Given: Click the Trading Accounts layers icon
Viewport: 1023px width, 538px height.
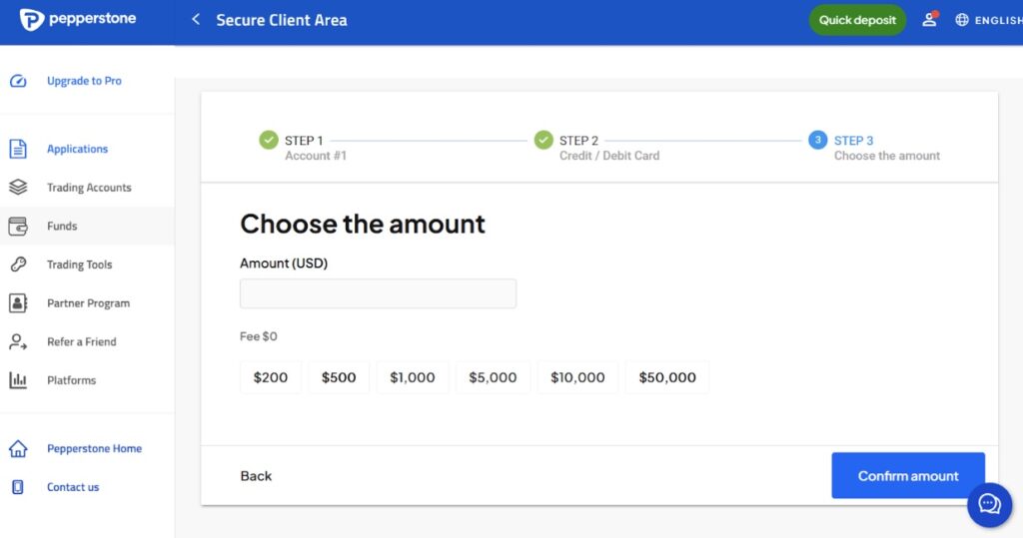Looking at the screenshot, I should [18, 188].
